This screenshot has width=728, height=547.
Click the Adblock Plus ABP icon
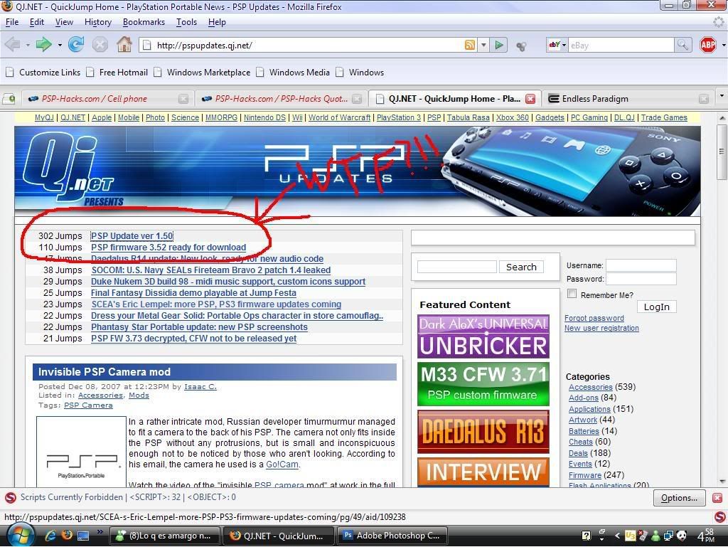(x=708, y=45)
